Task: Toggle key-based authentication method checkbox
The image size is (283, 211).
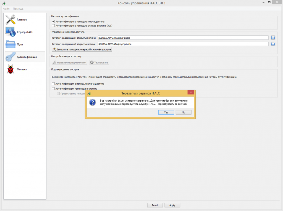Action: (53, 22)
